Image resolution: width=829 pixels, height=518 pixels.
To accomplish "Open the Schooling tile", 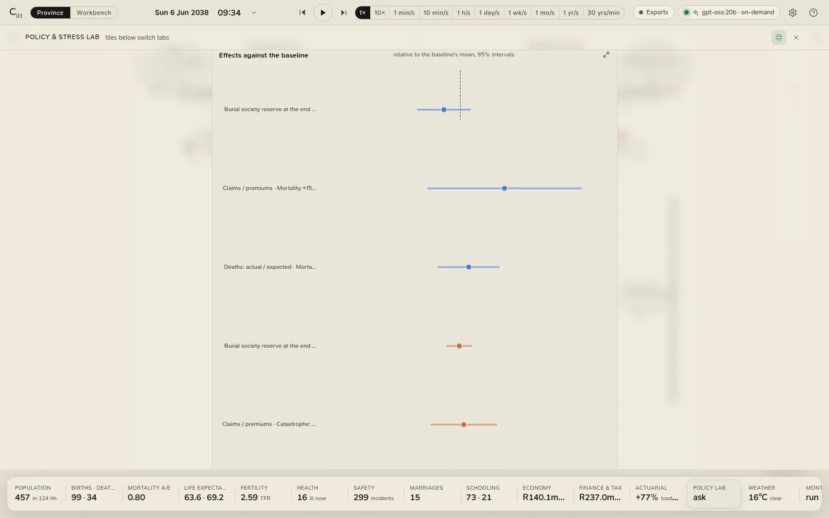I will pos(488,493).
